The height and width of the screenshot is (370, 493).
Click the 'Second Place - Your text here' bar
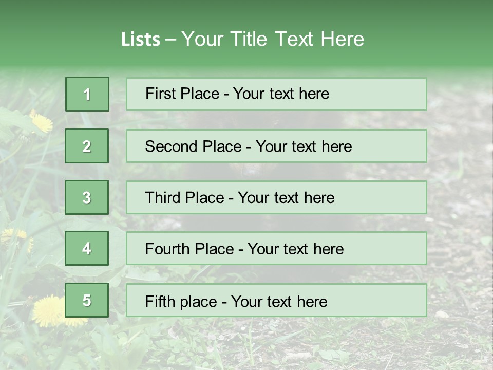coord(276,146)
